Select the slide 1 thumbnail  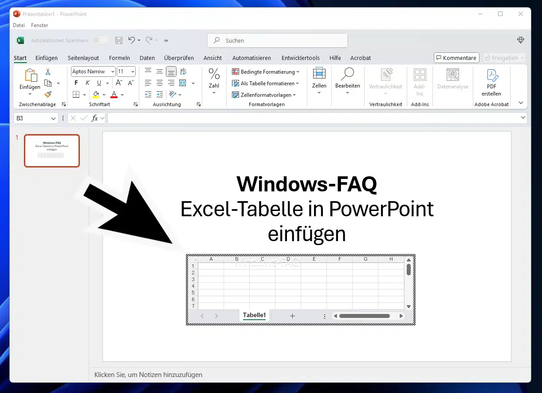click(x=52, y=151)
